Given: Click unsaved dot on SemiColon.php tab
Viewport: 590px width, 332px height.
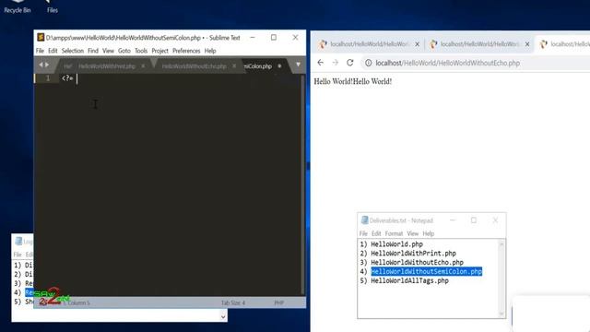Looking at the screenshot, I should [279, 65].
